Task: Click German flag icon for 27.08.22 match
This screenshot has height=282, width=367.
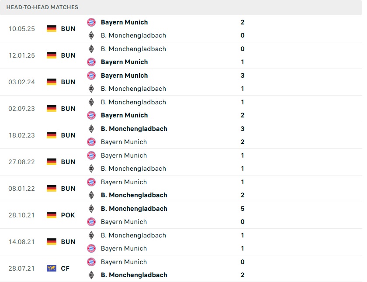Action: (52, 162)
